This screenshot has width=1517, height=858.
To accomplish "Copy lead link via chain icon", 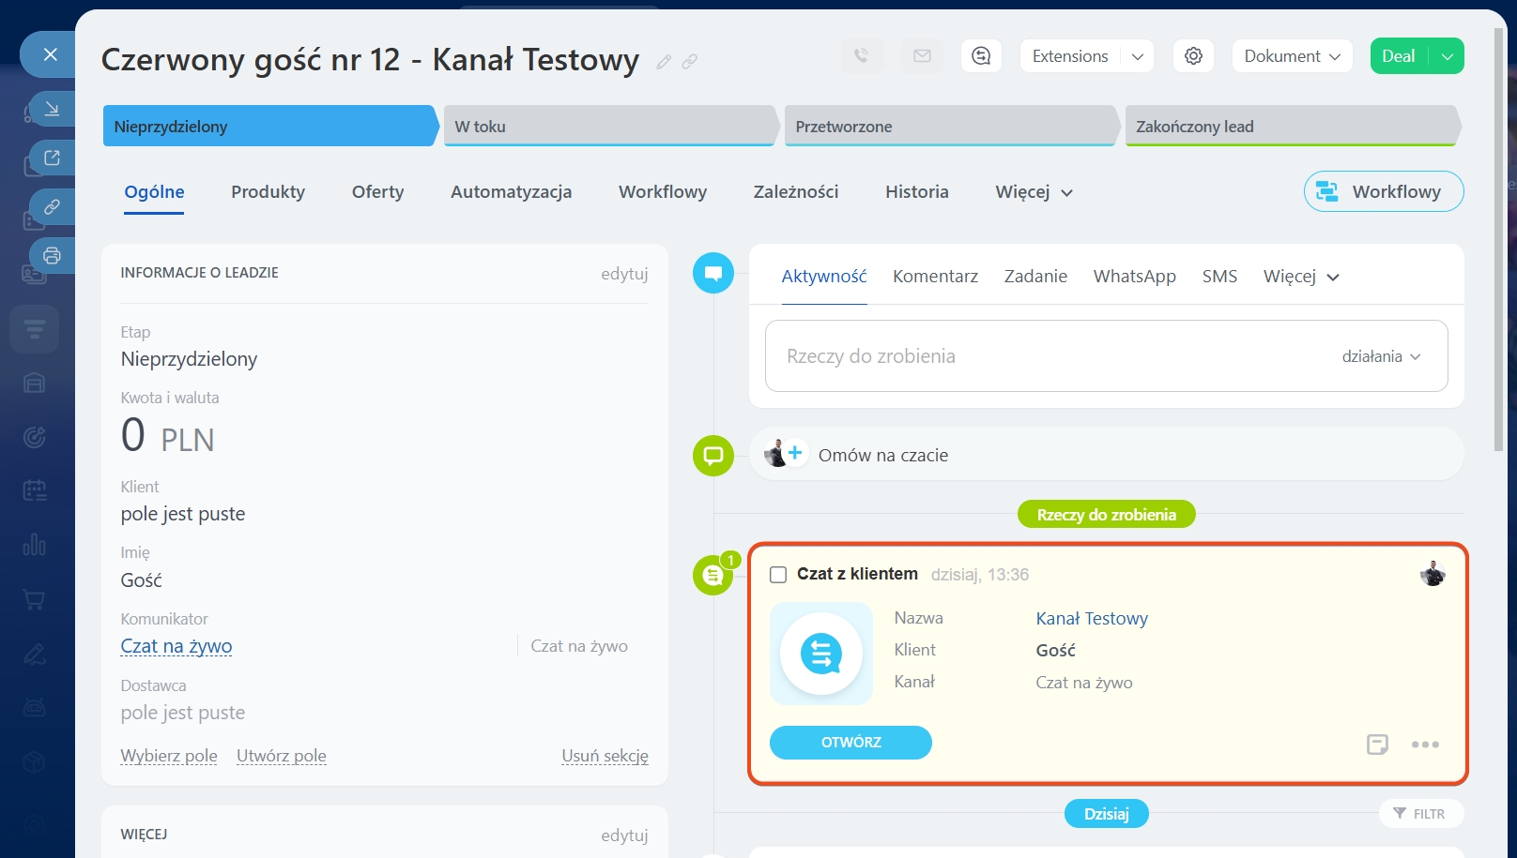I will point(689,62).
